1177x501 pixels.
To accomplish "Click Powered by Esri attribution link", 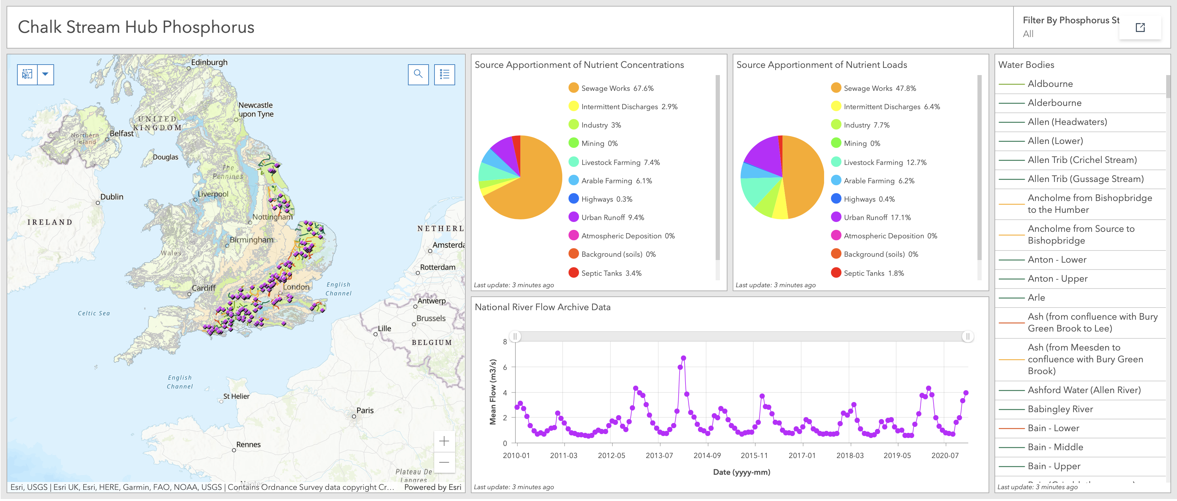I will 432,487.
